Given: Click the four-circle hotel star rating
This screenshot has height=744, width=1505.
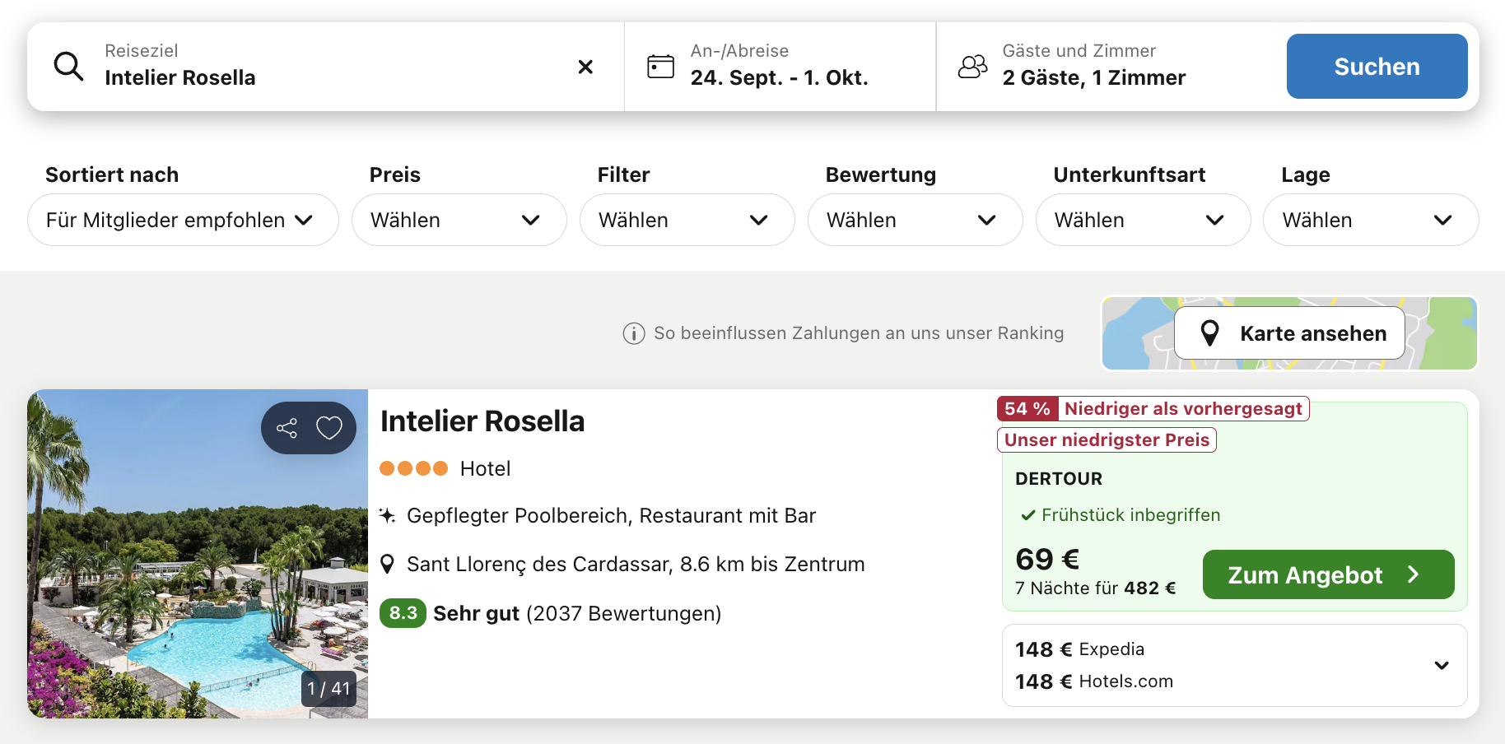Looking at the screenshot, I should click(413, 468).
